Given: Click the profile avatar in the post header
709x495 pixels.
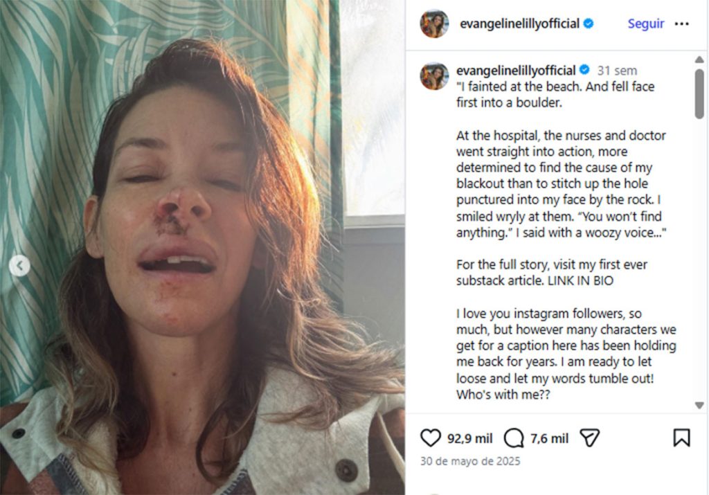Looking at the screenshot, I should (434, 24).
